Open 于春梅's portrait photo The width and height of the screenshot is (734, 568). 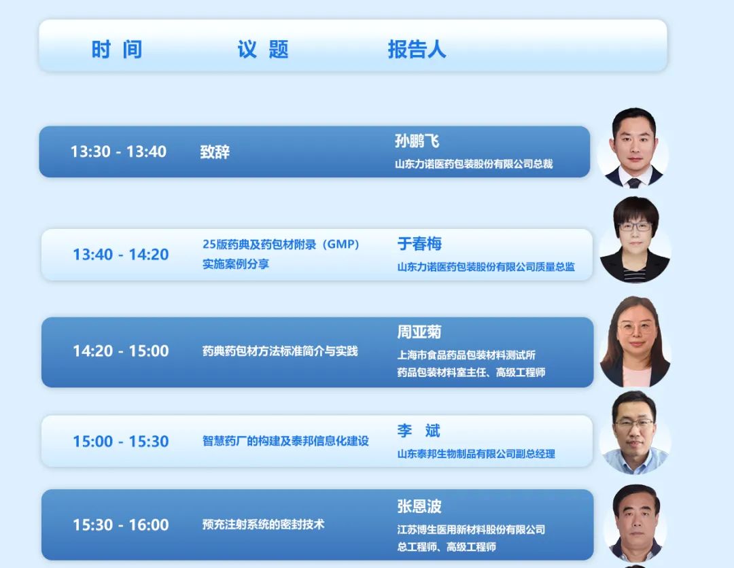click(x=635, y=240)
